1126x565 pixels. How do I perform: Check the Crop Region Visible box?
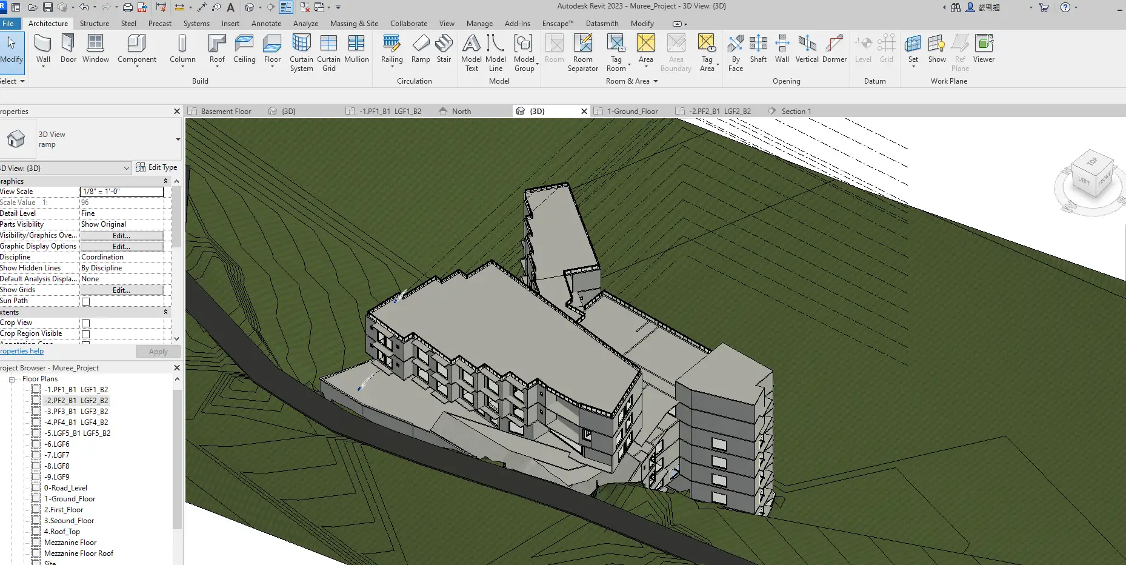coord(86,334)
